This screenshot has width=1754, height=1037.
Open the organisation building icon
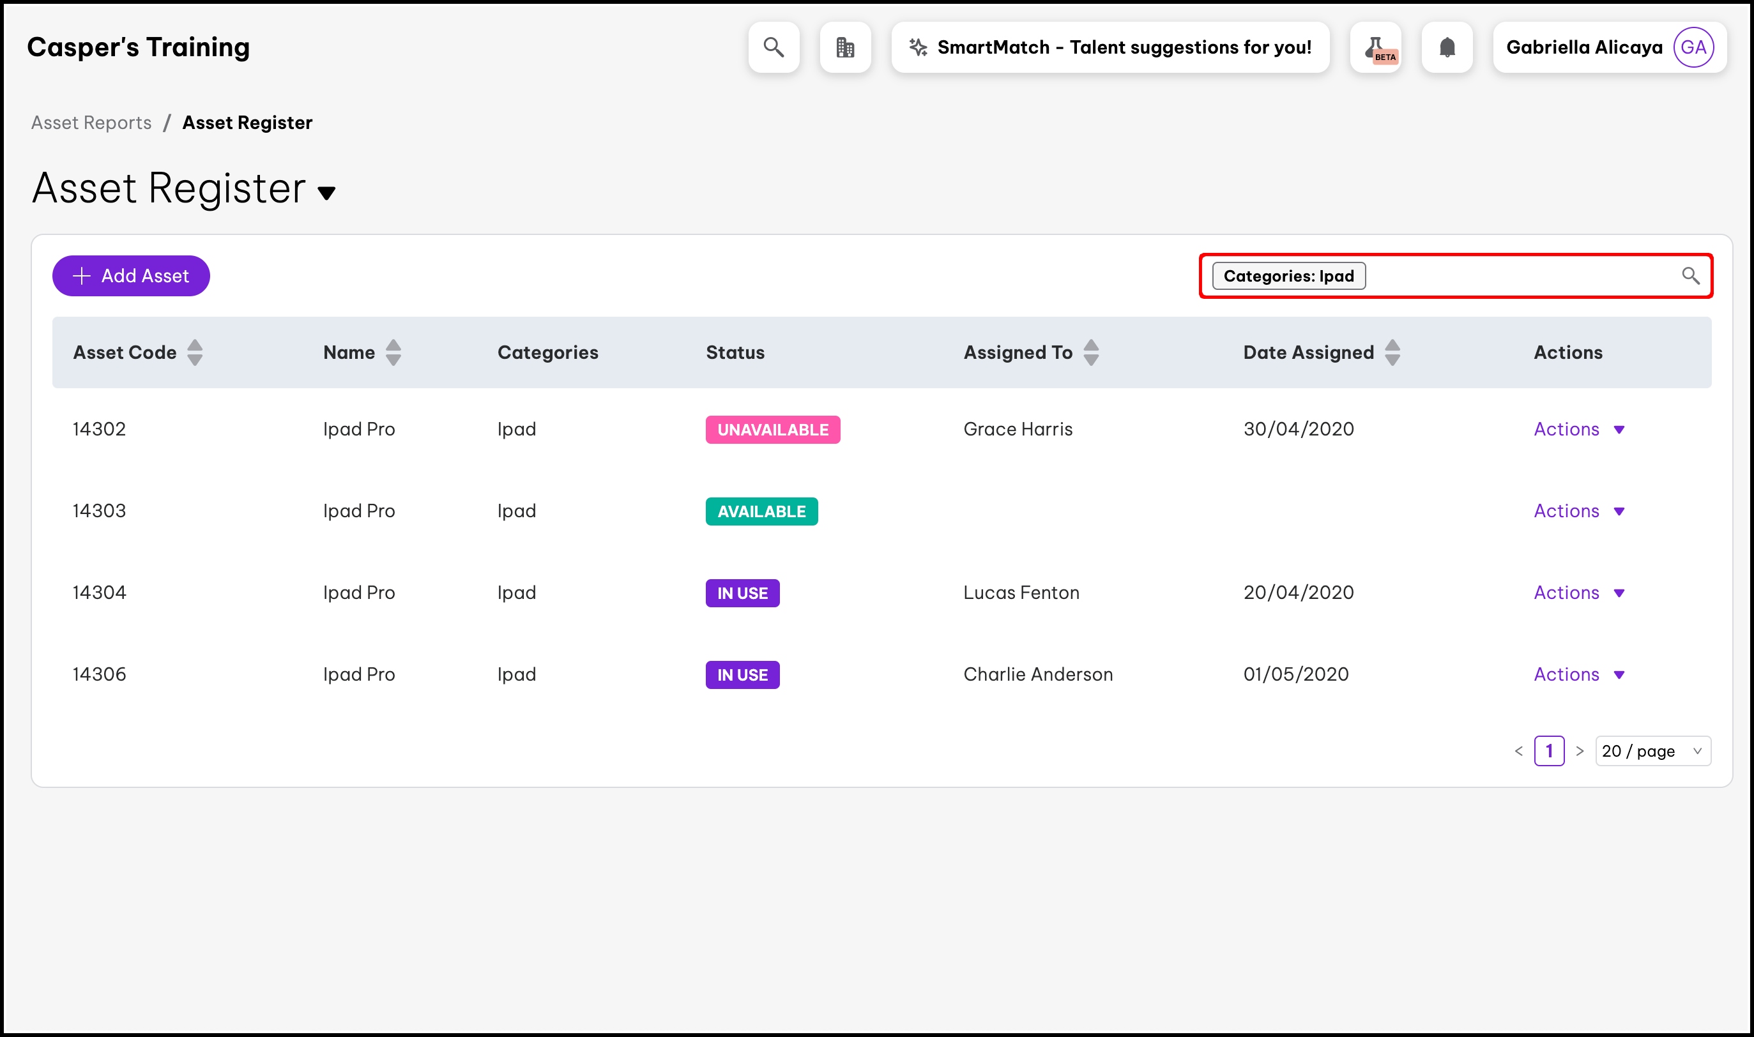pyautogui.click(x=845, y=47)
